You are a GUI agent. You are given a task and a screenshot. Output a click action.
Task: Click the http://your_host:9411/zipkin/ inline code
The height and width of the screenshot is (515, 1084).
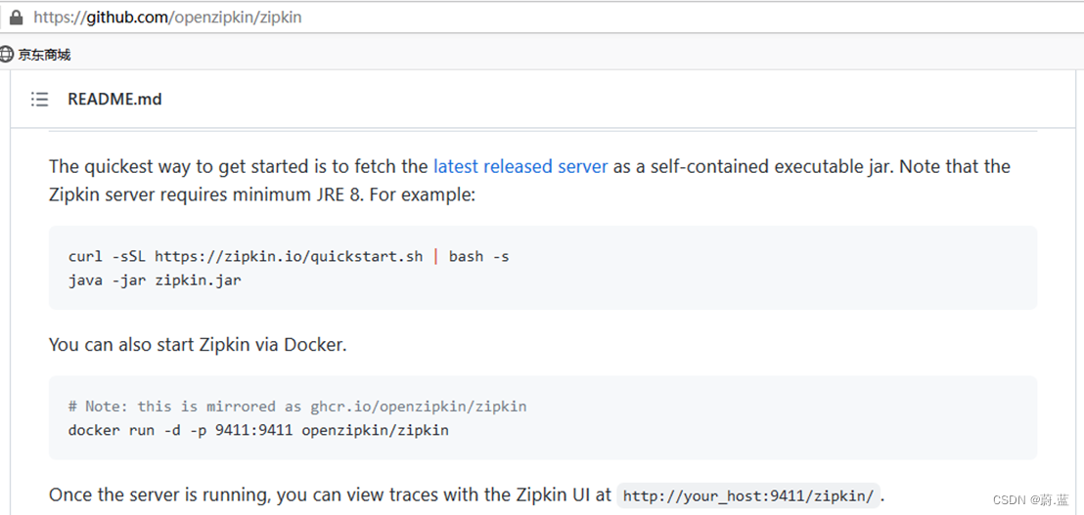pyautogui.click(x=748, y=495)
